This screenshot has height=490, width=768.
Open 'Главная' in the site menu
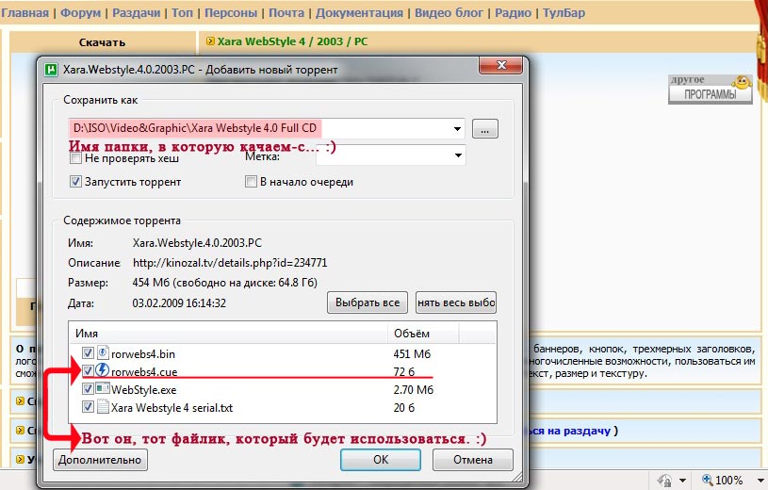tap(25, 13)
